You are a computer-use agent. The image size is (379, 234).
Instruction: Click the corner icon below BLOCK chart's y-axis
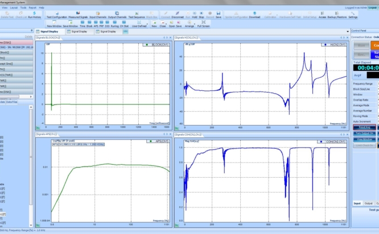(38, 128)
